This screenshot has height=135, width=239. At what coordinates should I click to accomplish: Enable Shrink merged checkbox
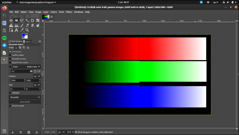click(x=10, y=106)
